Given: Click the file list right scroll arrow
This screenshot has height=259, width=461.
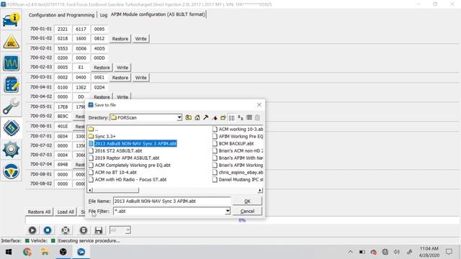Looking at the screenshot, I should click(260, 190).
